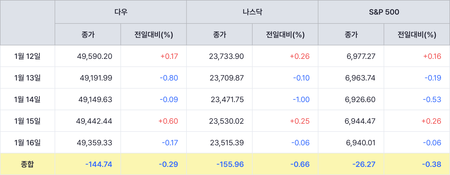This screenshot has height=175, width=450.
Task: Click the 나스닥 column group header
Action: 252,12
